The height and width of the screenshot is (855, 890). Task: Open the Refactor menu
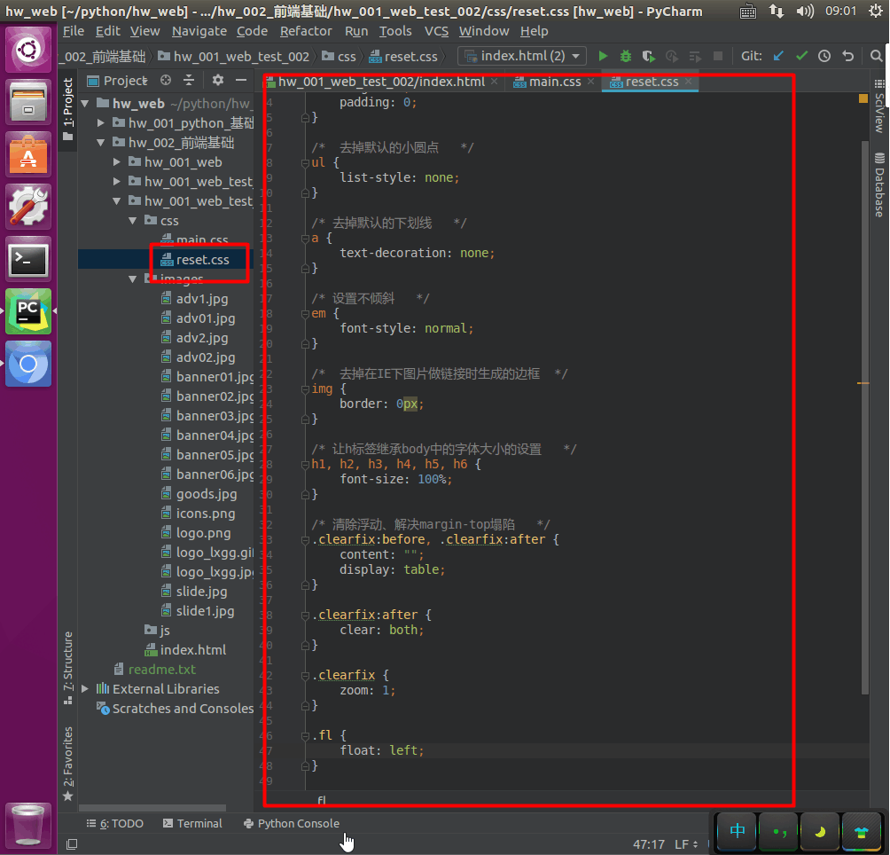[306, 30]
